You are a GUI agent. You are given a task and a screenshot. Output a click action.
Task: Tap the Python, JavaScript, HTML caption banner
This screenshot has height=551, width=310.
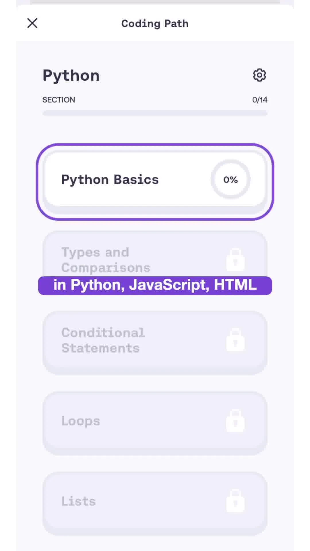(155, 285)
